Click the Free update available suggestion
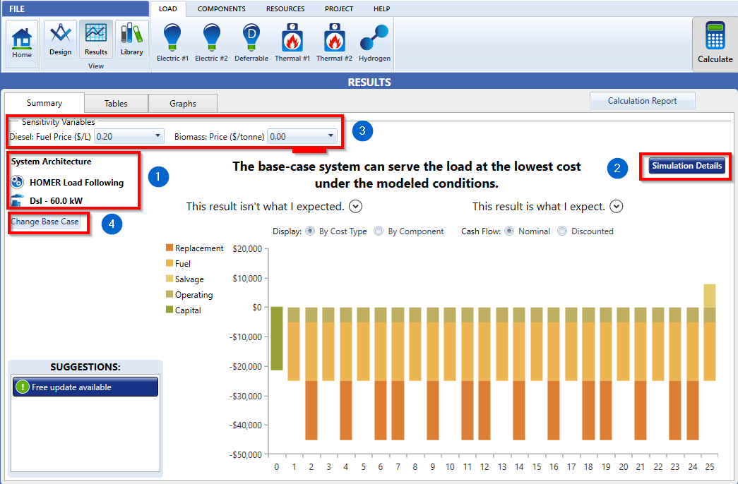 85,387
